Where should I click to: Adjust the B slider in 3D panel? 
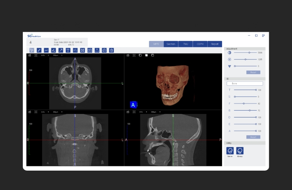click(x=245, y=110)
